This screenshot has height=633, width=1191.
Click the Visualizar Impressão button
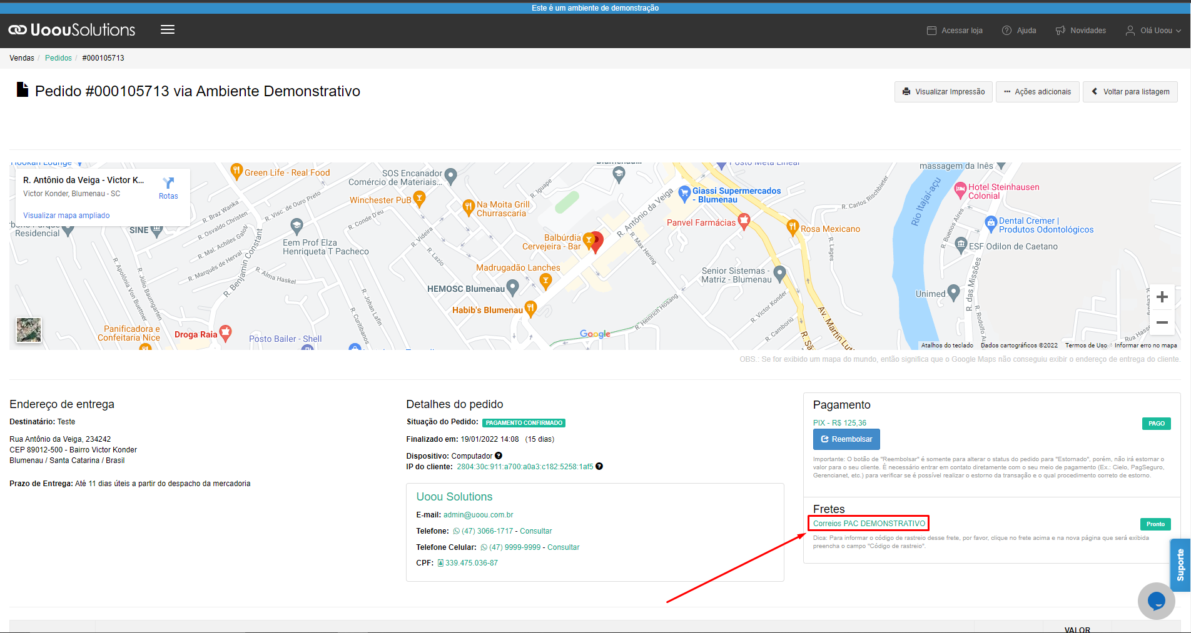pyautogui.click(x=943, y=92)
